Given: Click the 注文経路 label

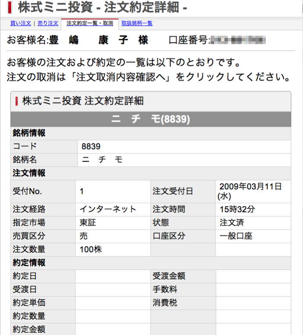Looking at the screenshot, I should (x=29, y=209).
